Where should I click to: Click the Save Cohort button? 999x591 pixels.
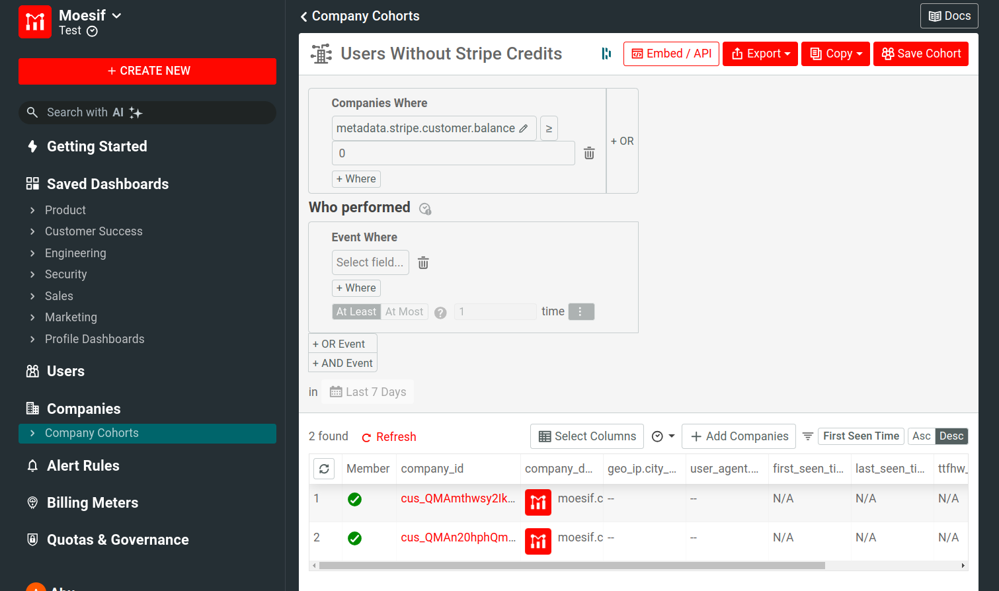921,54
